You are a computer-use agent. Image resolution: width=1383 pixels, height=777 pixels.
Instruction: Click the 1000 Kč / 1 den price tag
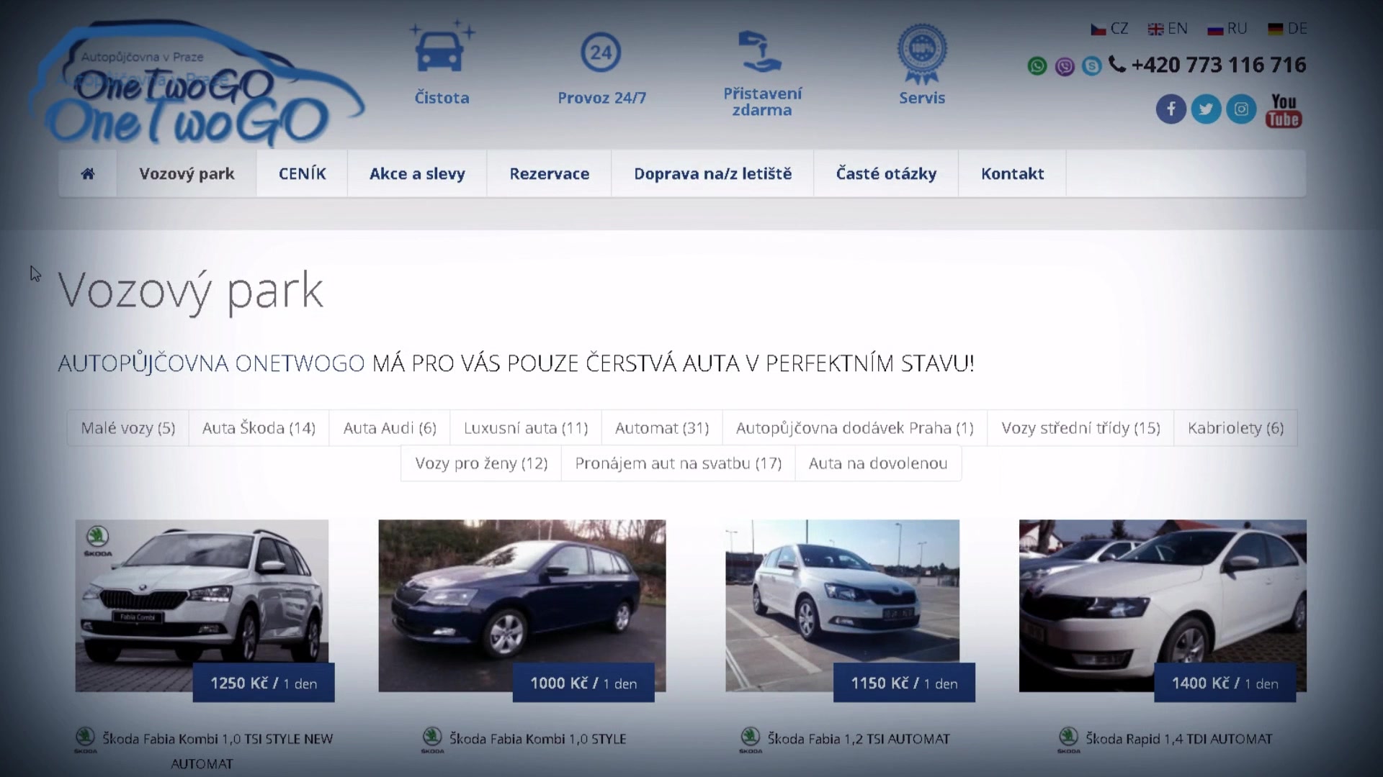click(x=583, y=683)
